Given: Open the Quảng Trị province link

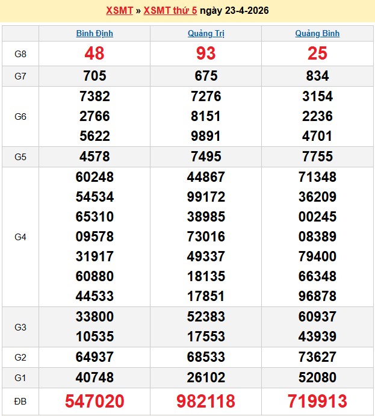Looking at the screenshot, I should pos(206,33).
